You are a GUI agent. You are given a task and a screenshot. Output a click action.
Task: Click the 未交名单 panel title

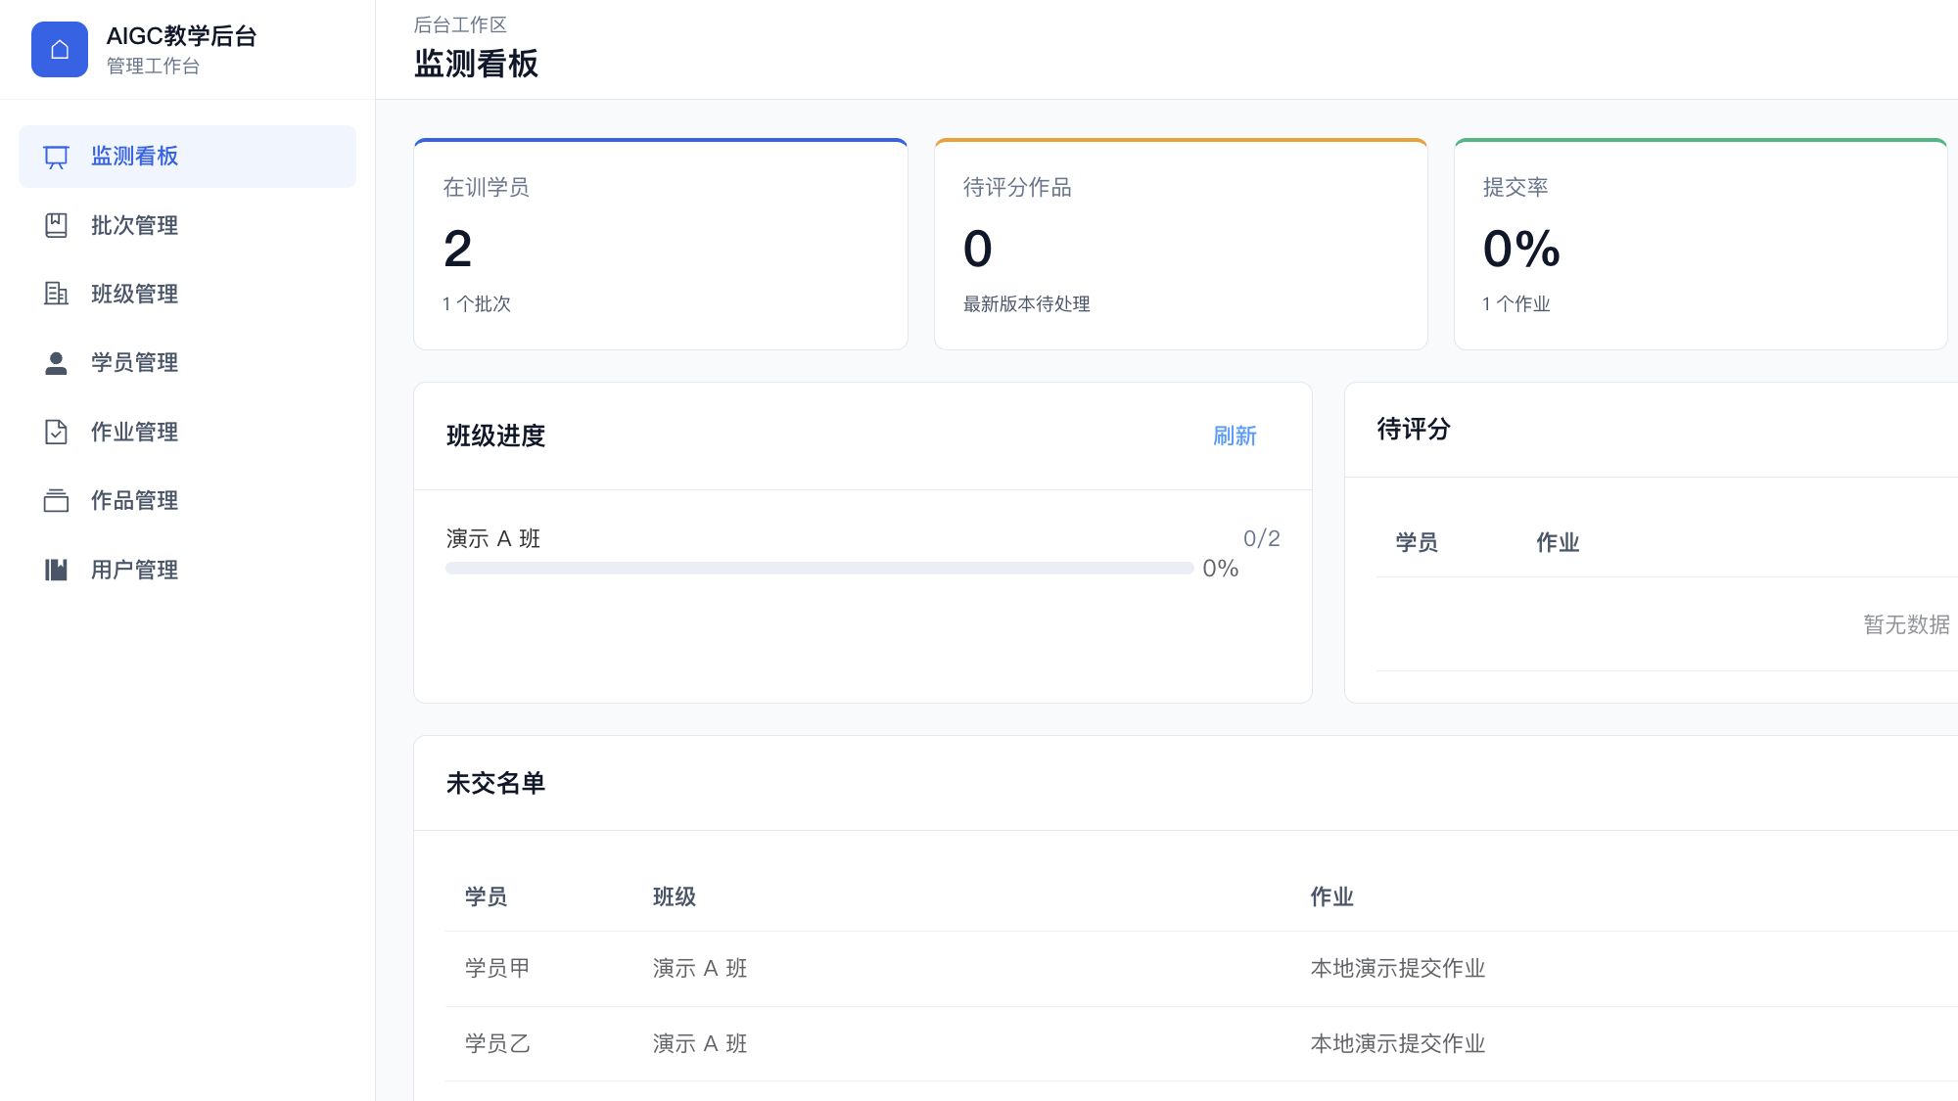click(x=495, y=783)
